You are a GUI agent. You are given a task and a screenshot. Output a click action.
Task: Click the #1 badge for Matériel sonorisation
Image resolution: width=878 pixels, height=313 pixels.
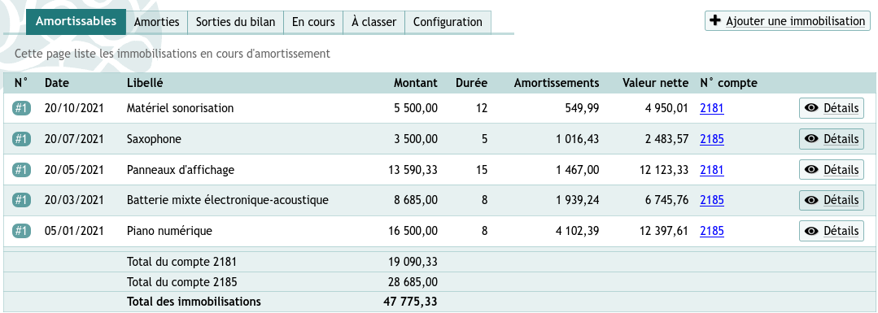click(21, 108)
